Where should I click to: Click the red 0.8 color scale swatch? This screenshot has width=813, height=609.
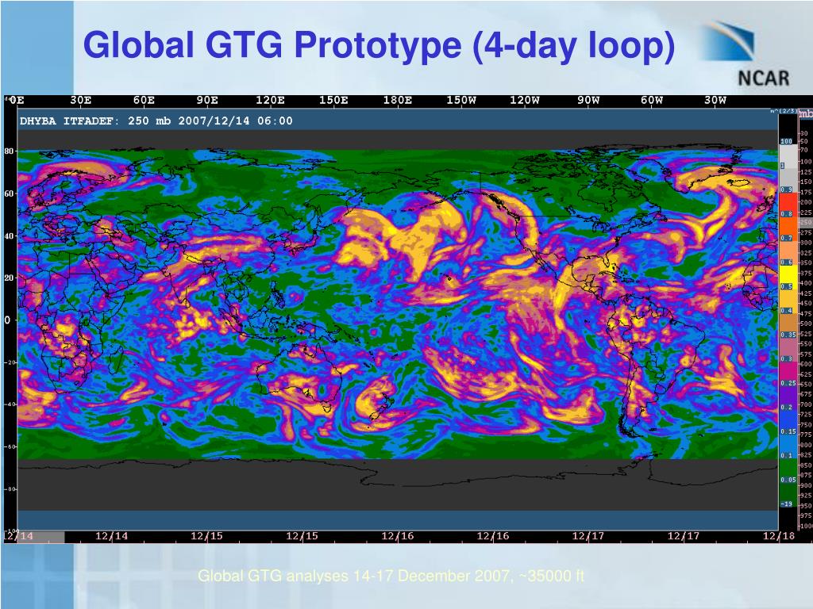(788, 205)
